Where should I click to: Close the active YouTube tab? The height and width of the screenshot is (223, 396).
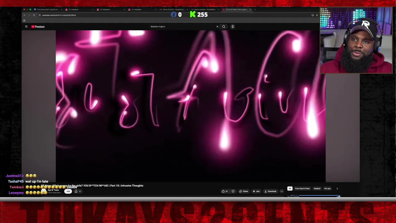pyautogui.click(x=250, y=9)
